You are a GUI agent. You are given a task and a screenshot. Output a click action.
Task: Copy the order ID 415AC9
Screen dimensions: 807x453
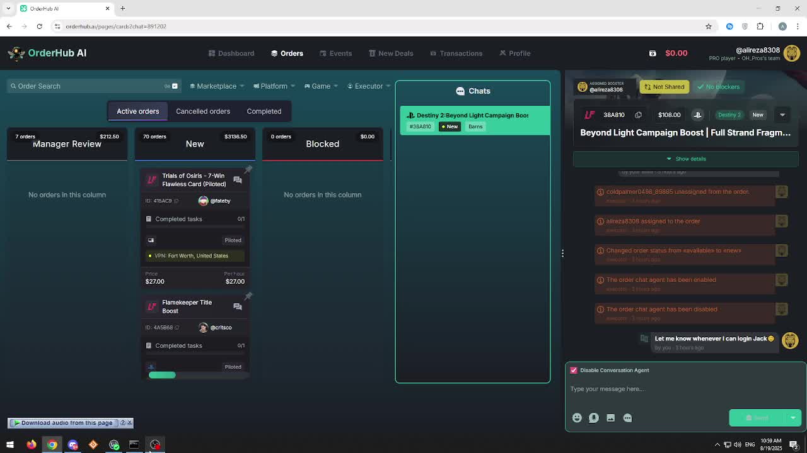point(176,201)
